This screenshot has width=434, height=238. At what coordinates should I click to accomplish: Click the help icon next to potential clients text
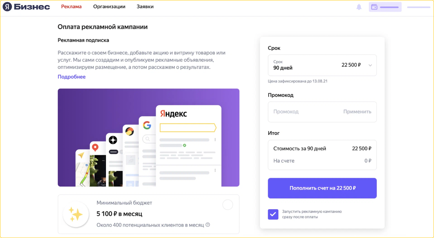(x=208, y=225)
